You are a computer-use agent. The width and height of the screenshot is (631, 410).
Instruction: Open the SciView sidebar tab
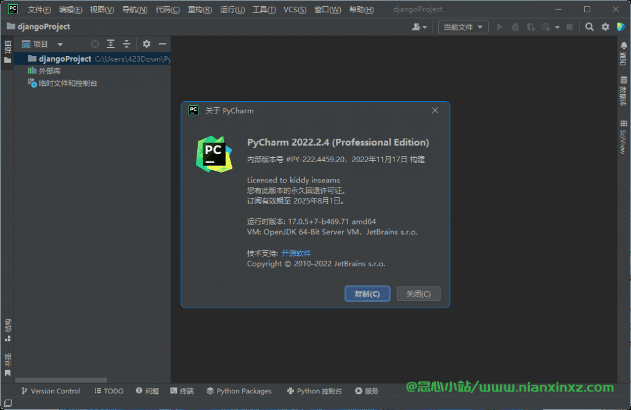pos(624,137)
